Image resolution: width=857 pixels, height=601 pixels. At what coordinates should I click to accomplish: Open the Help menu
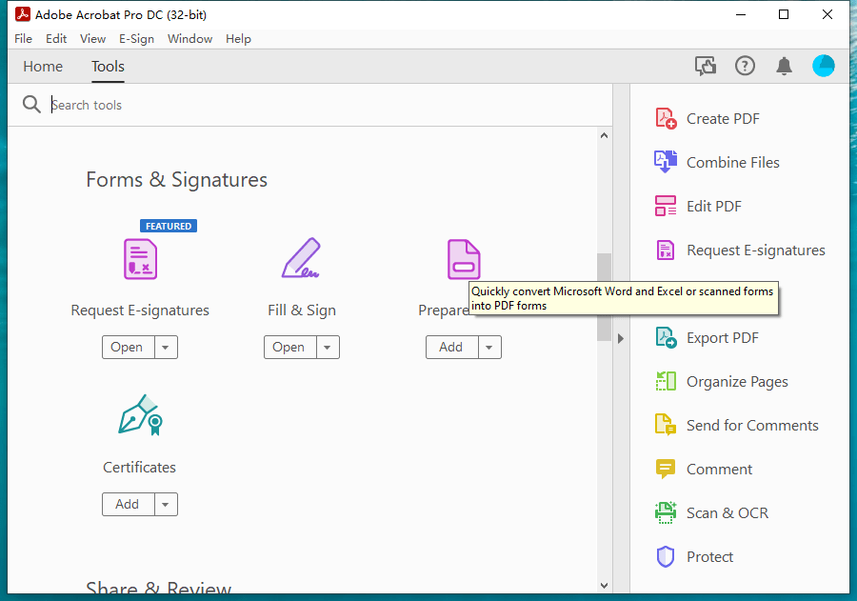[238, 39]
